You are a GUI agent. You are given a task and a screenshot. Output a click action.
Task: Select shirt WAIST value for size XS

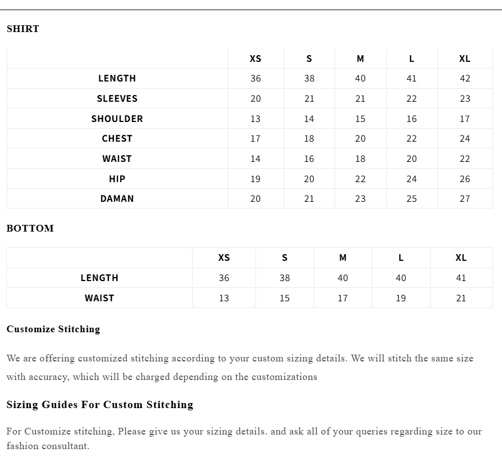[255, 159]
